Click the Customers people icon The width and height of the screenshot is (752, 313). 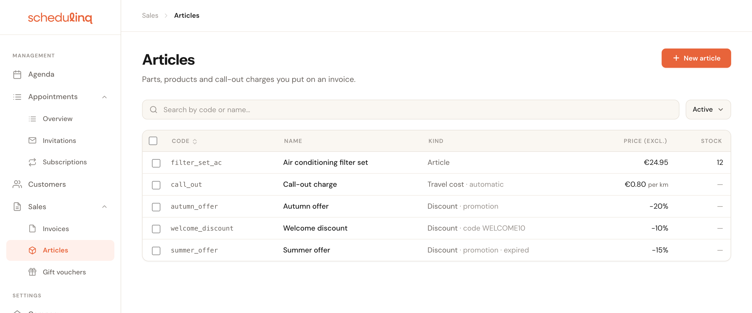point(17,184)
